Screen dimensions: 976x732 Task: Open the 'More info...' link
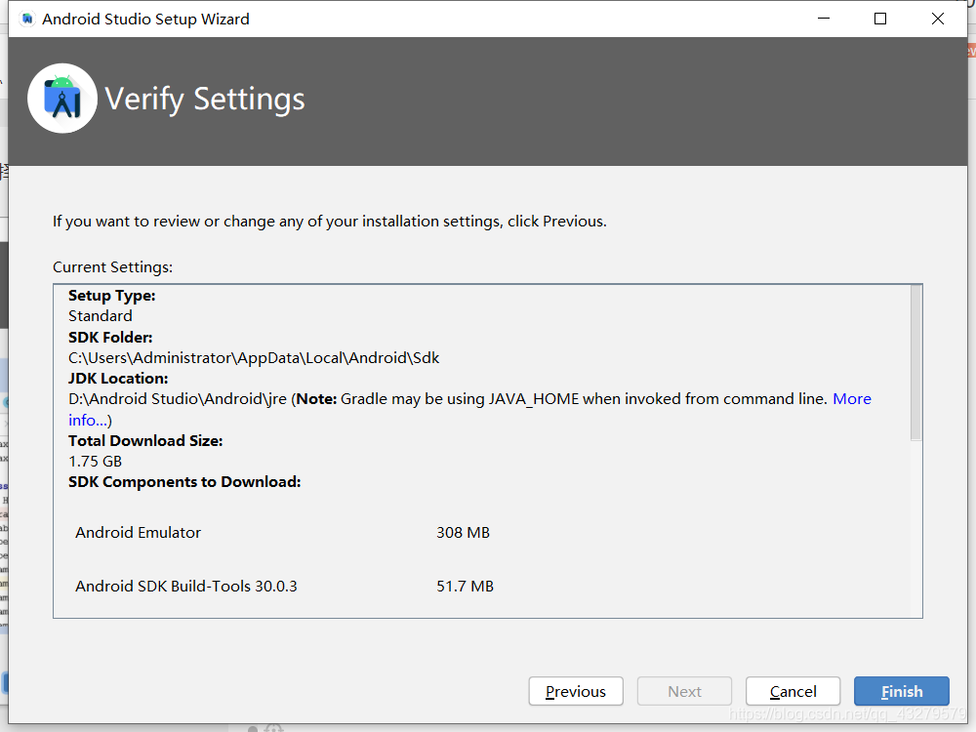[x=852, y=399]
